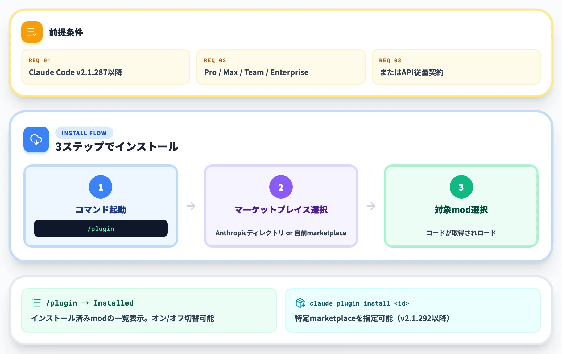Viewport: 562px width, 354px height.
Task: Select the REQ 01 Claude Code v2.1.287以降 card
Action: coord(106,67)
